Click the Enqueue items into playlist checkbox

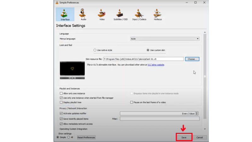132,93
